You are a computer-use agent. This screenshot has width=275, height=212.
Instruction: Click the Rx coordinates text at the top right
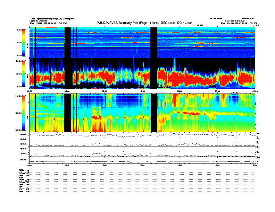240,23
